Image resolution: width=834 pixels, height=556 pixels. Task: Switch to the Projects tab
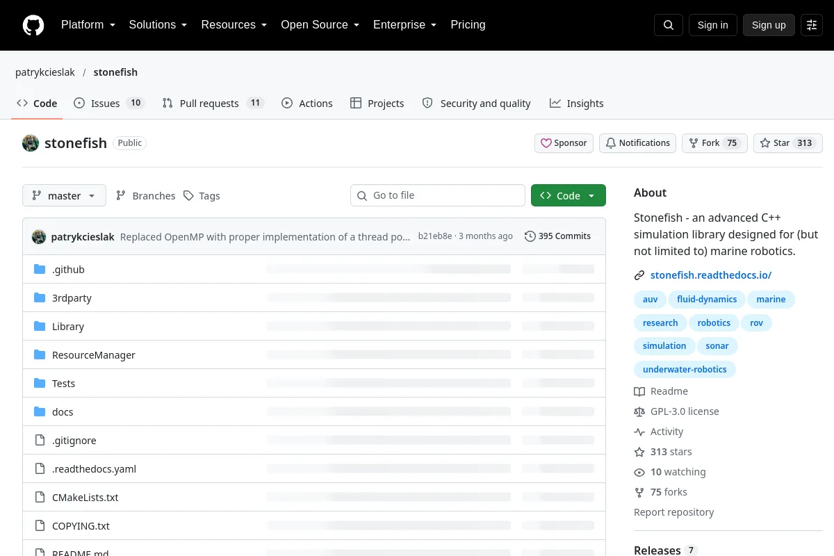click(377, 103)
